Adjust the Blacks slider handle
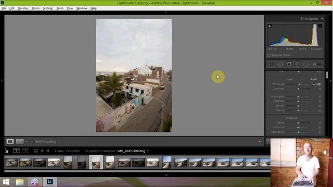This screenshot has height=187, width=333. 298,111
